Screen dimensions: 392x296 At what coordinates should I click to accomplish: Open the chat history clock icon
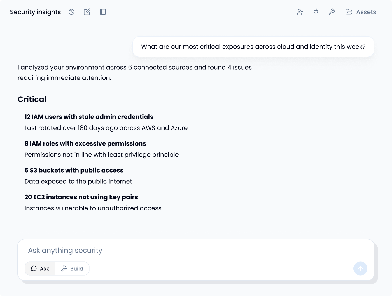click(71, 12)
